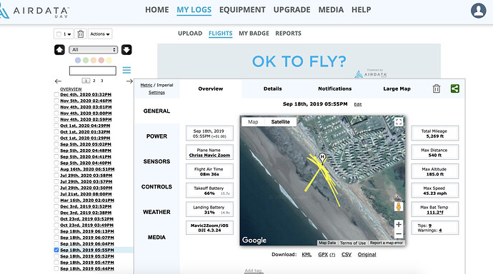Download the Original log file
The height and width of the screenshot is (274, 493).
pos(367,255)
